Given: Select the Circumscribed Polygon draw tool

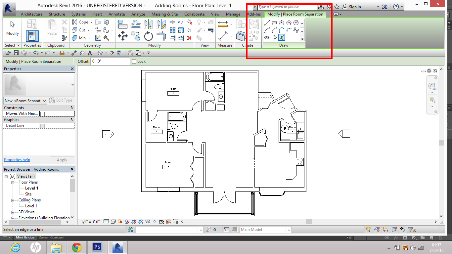Looking at the screenshot, I should pyautogui.click(x=289, y=23).
